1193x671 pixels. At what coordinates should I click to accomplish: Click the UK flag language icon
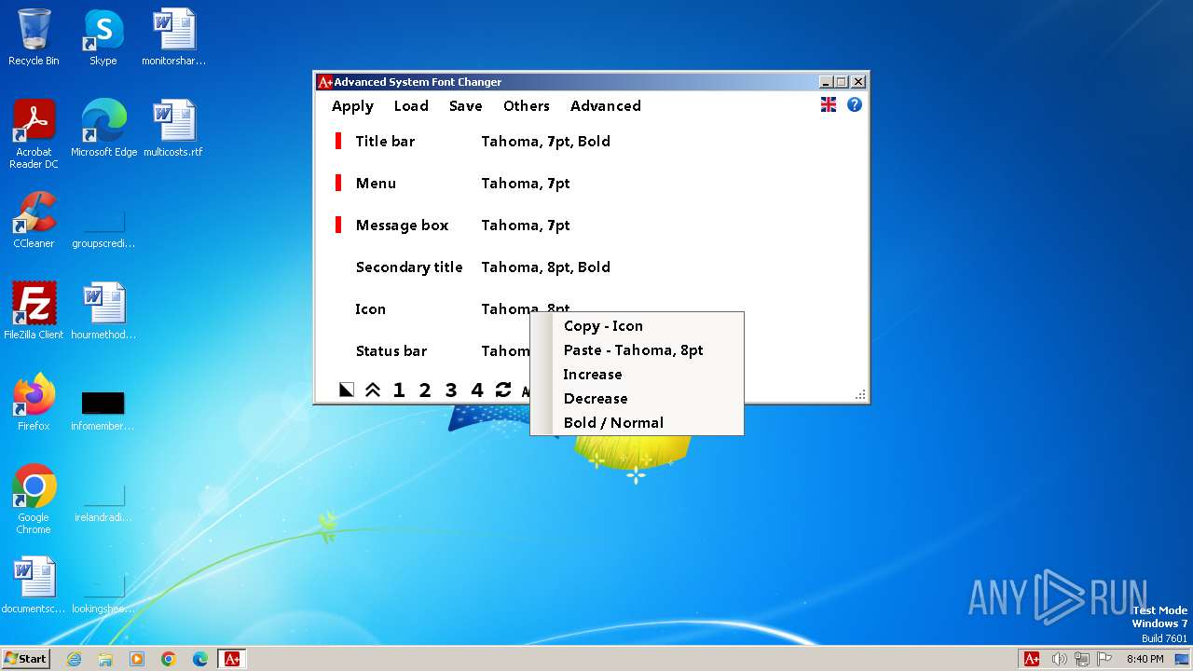click(828, 104)
